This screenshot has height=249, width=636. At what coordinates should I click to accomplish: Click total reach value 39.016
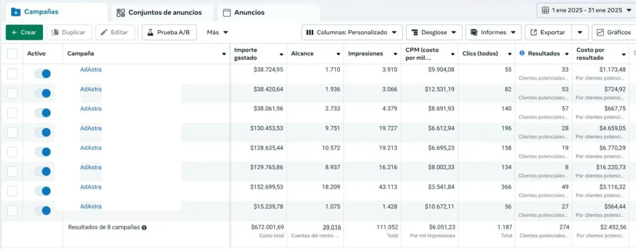click(x=333, y=227)
